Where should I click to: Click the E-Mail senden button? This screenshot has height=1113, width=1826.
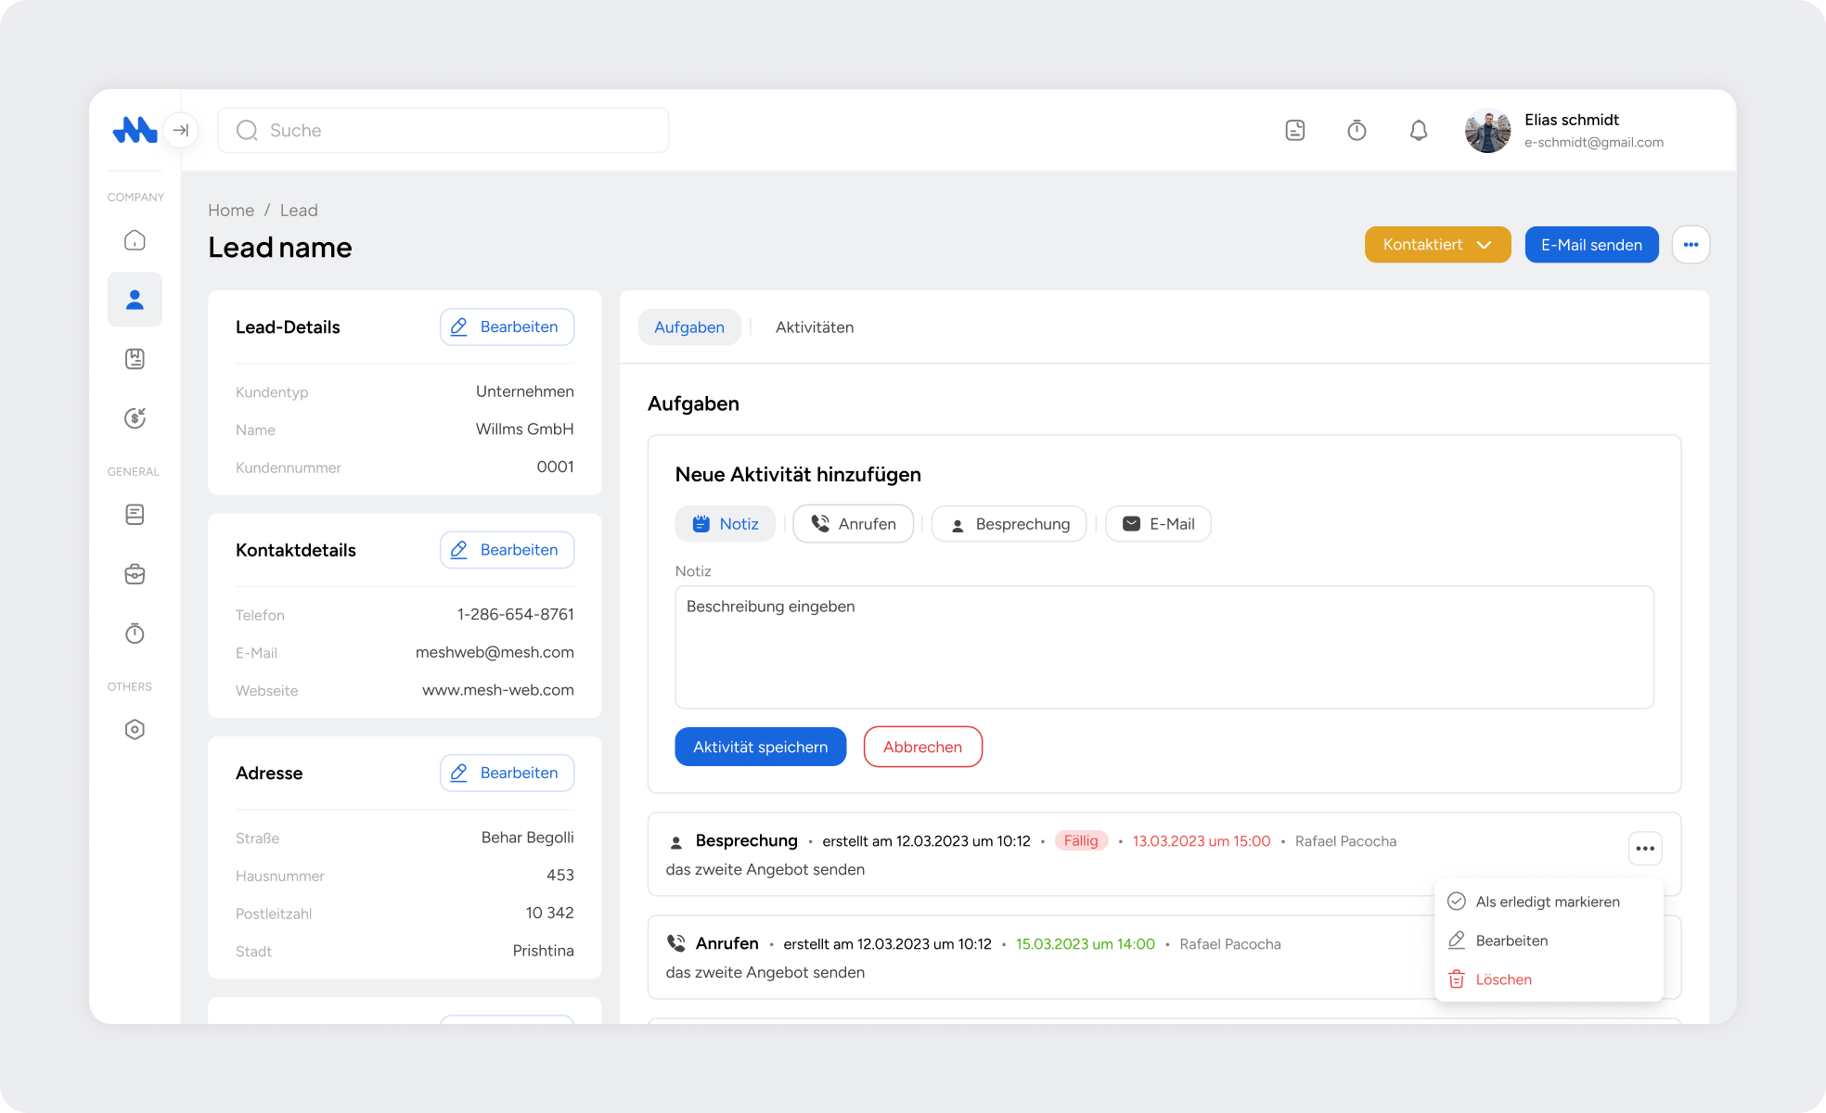tap(1591, 244)
